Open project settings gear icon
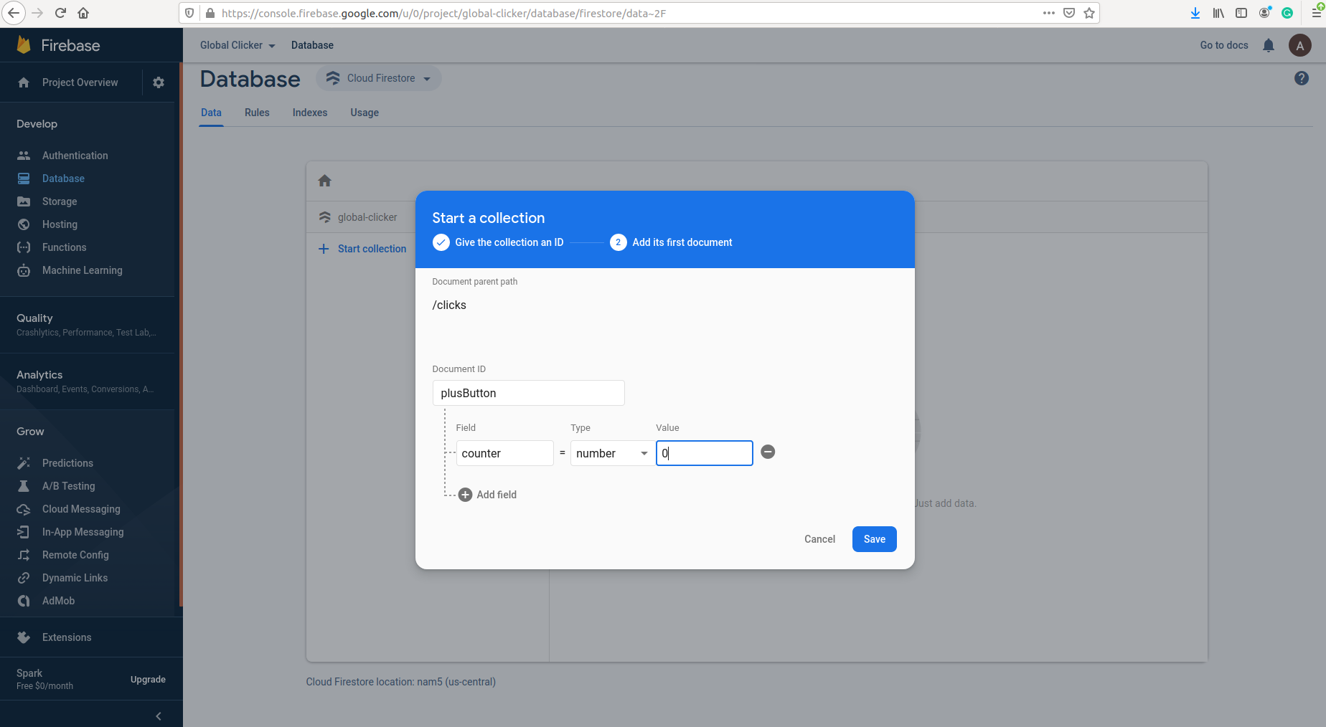 click(158, 82)
